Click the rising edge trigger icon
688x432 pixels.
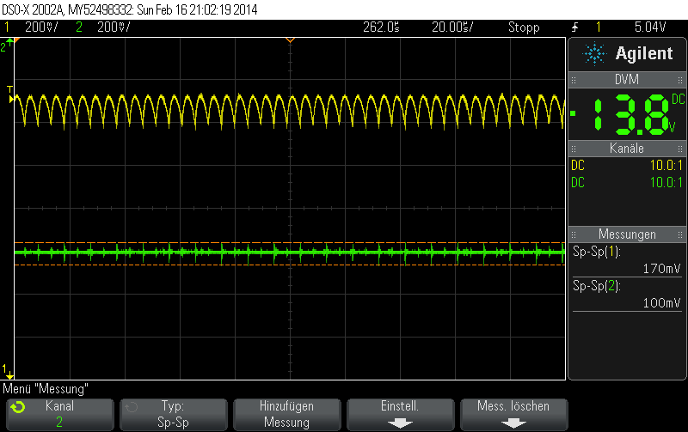[574, 27]
